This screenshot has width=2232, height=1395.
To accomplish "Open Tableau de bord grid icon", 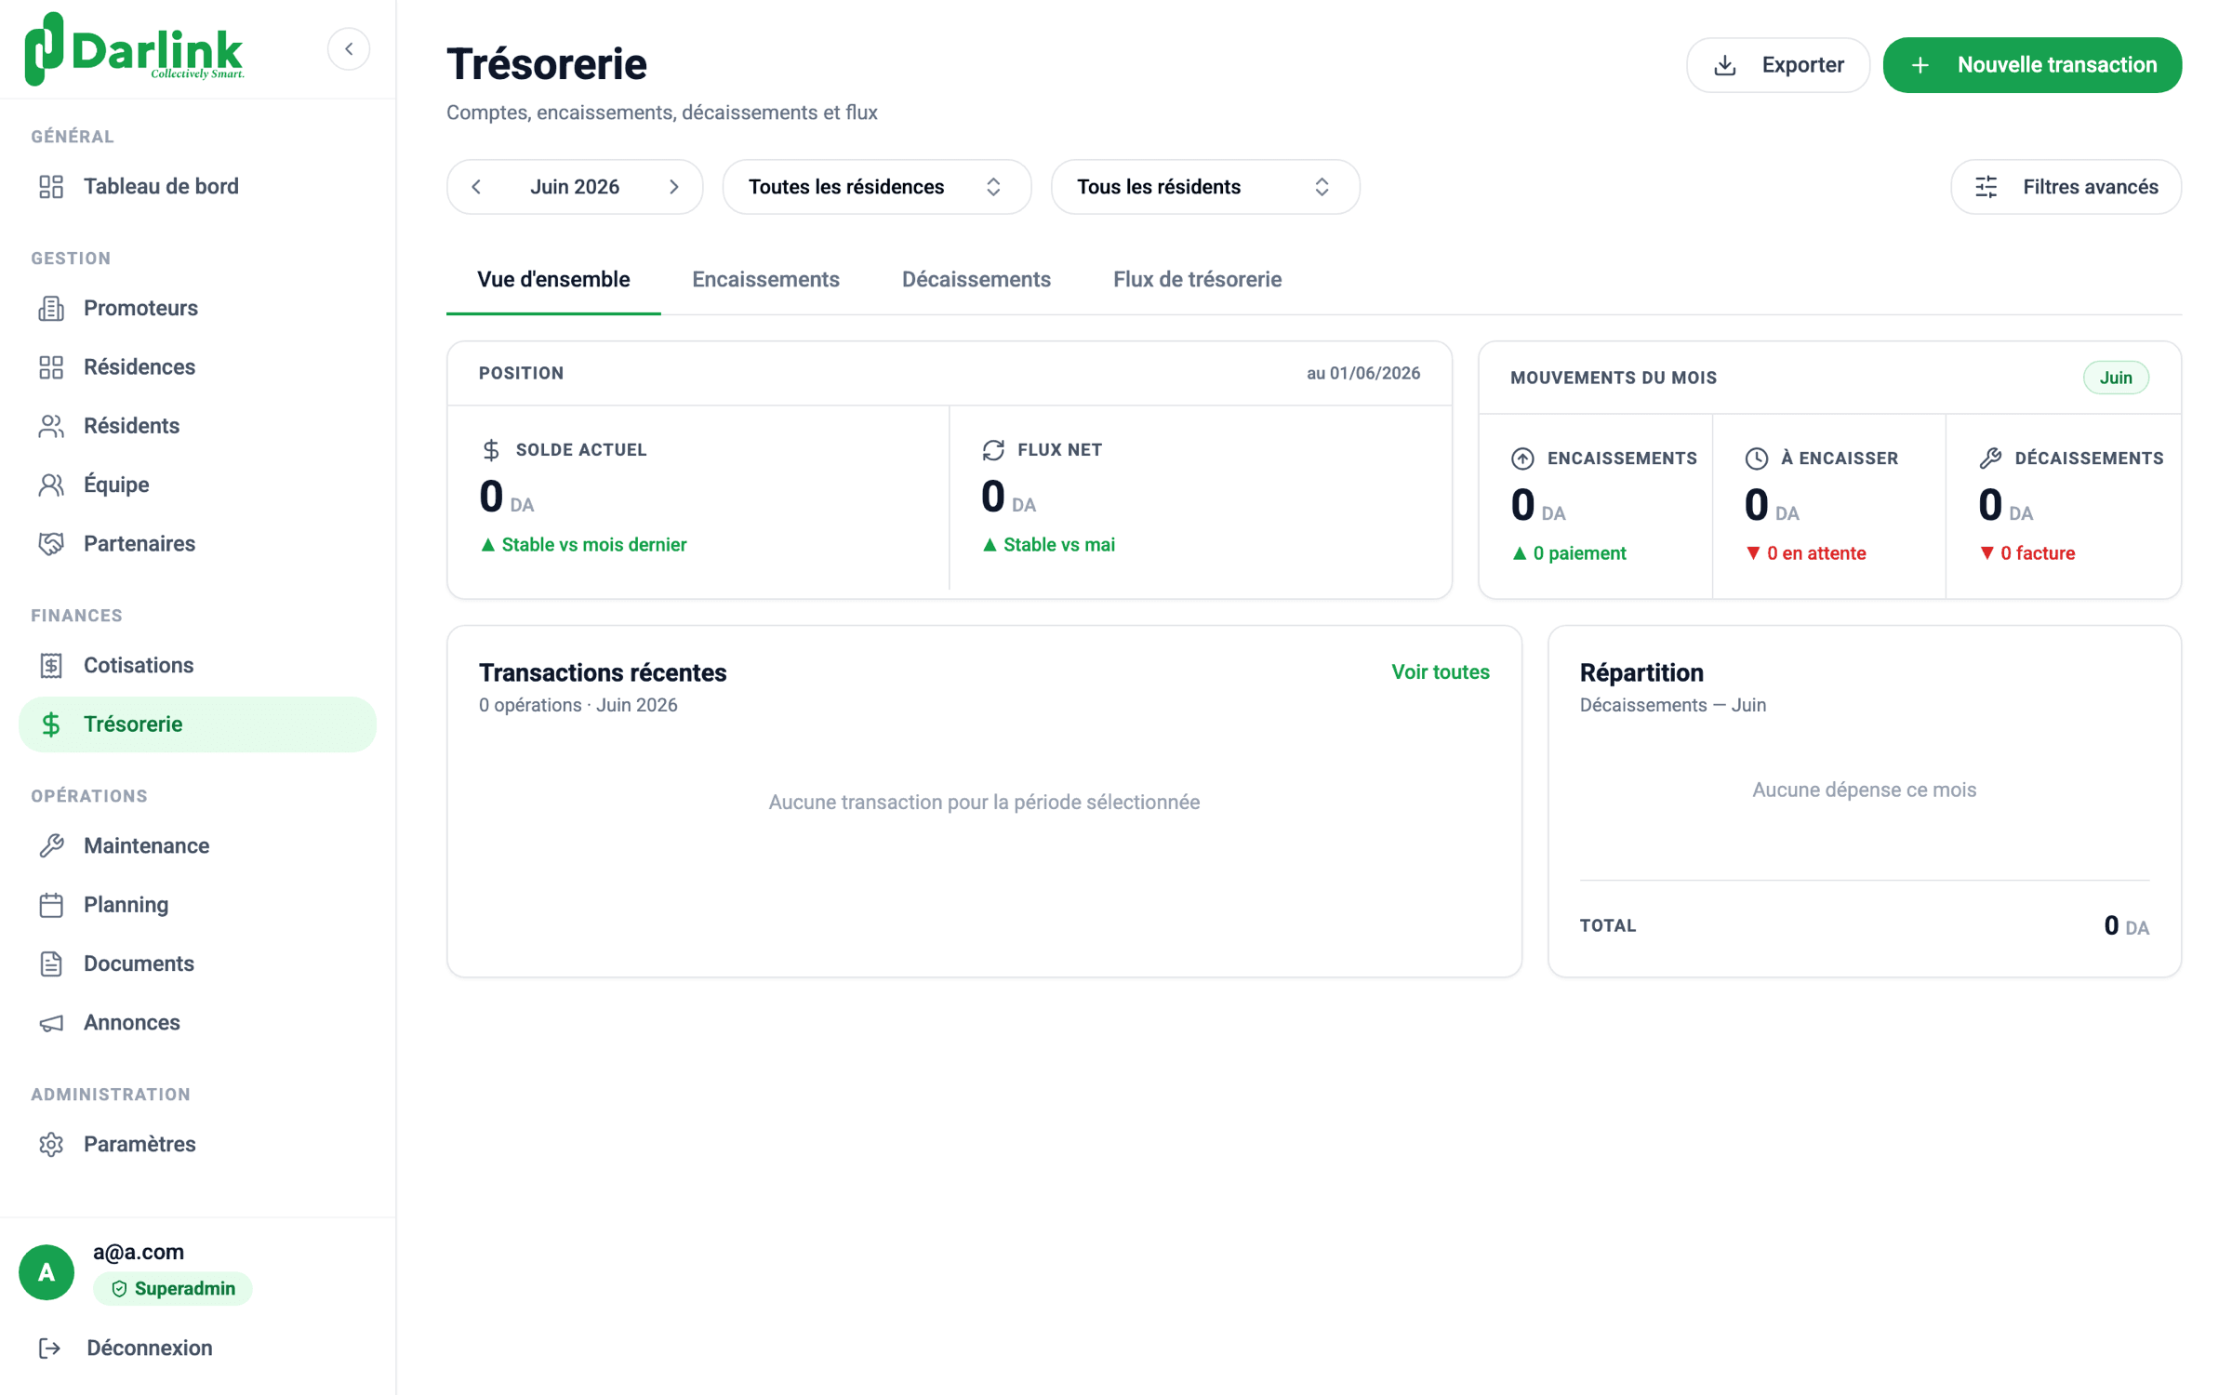I will coord(51,187).
